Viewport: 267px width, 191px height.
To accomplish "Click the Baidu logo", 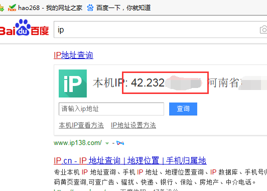I will click(x=25, y=27).
